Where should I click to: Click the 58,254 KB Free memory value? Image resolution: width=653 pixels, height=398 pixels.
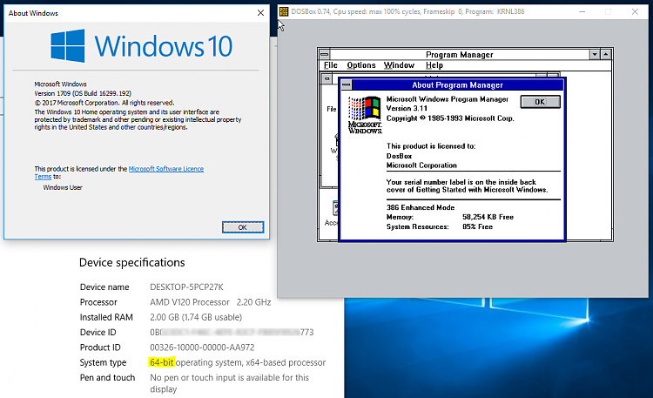tap(488, 217)
